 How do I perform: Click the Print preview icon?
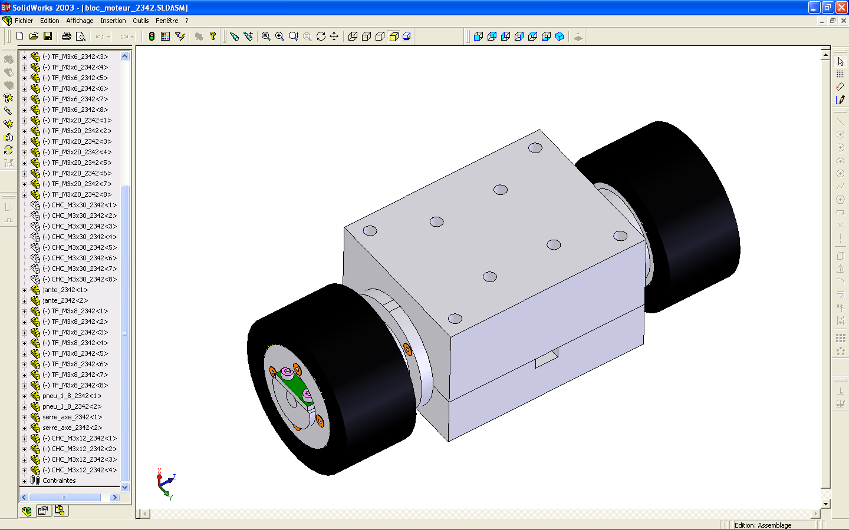(81, 37)
